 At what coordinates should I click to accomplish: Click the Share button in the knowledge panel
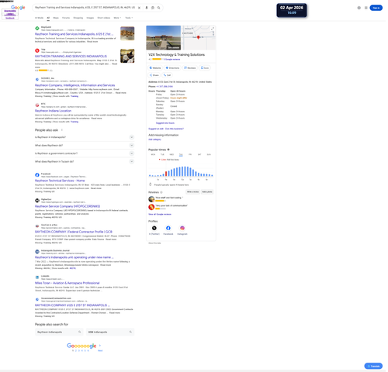tap(154, 75)
